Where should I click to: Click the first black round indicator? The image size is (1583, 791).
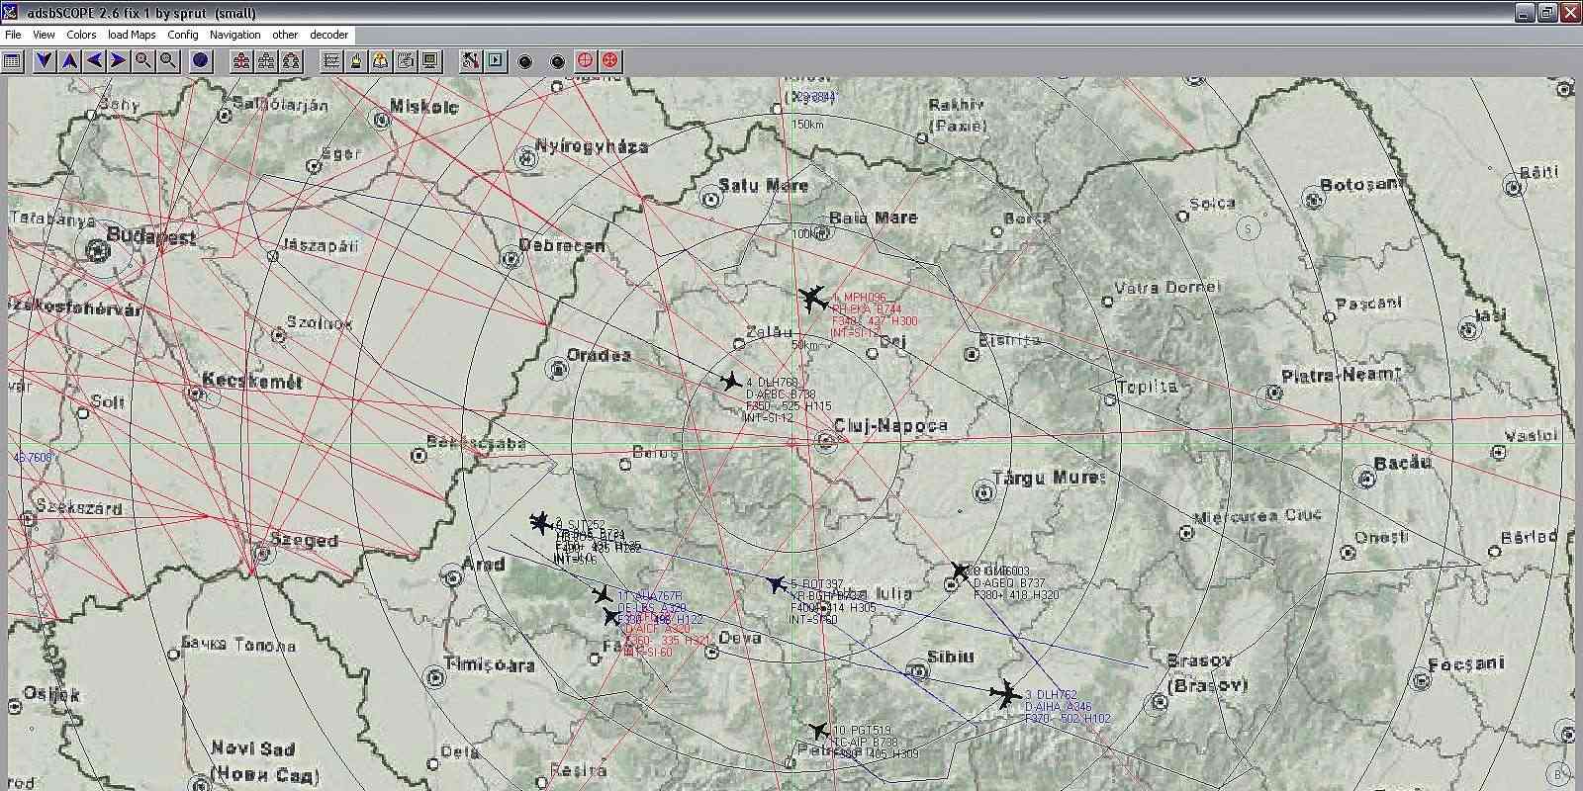[525, 61]
